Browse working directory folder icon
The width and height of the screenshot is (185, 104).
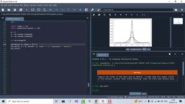click(176, 10)
